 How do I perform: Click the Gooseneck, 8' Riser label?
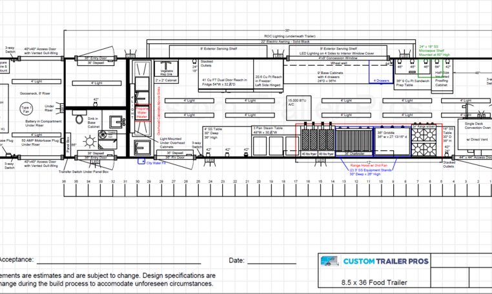click(x=35, y=93)
